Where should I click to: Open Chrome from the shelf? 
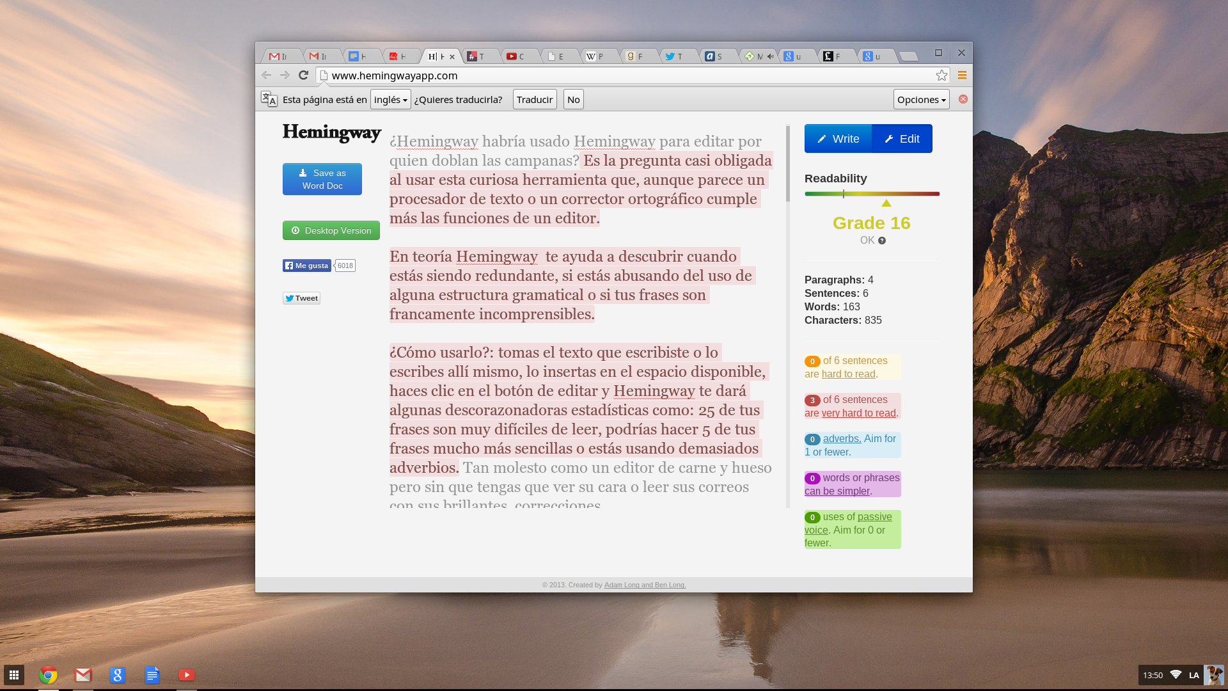pyautogui.click(x=49, y=675)
